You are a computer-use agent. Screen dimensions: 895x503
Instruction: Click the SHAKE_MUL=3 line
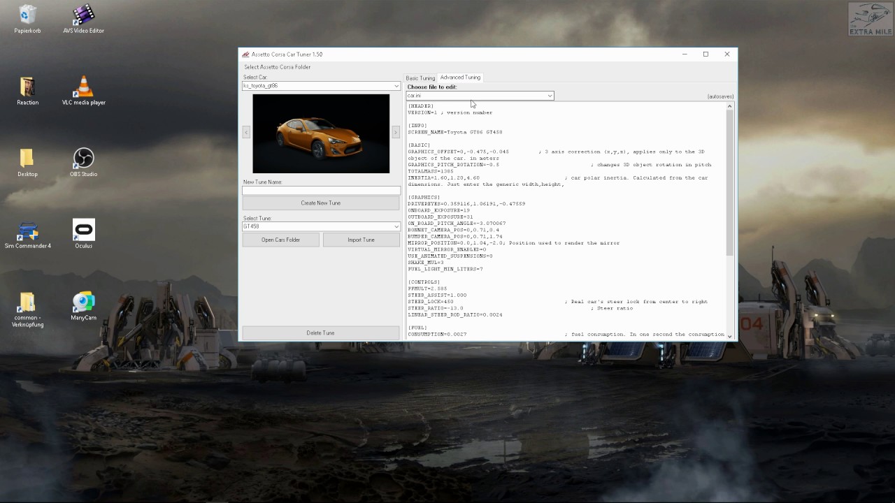pos(426,263)
